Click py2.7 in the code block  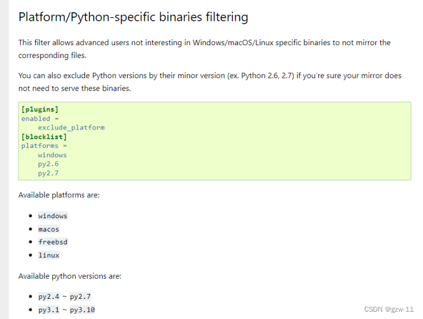coord(48,174)
